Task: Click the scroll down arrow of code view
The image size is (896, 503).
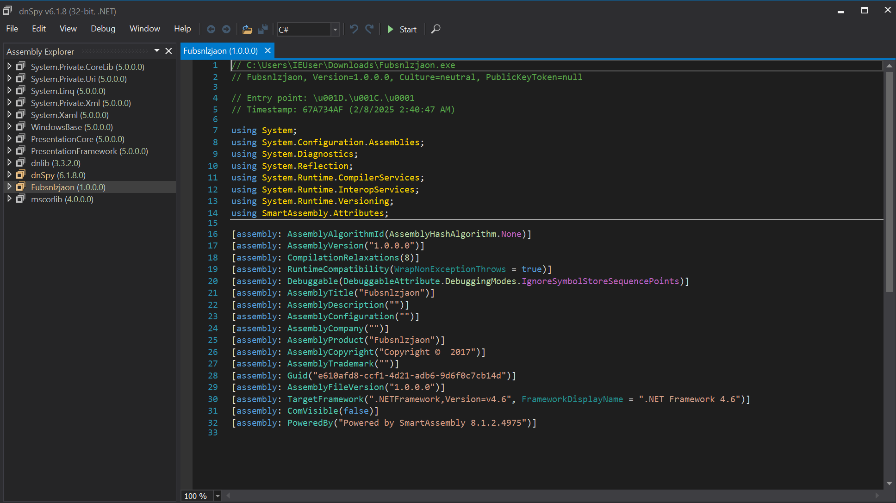Action: 889,483
